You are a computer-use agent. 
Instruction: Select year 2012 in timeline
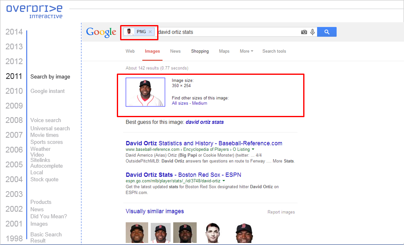click(x=14, y=62)
